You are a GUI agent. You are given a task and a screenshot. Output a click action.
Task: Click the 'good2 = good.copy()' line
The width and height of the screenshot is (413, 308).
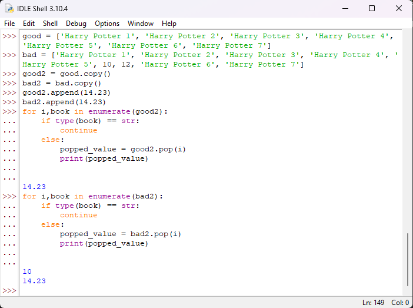click(66, 74)
